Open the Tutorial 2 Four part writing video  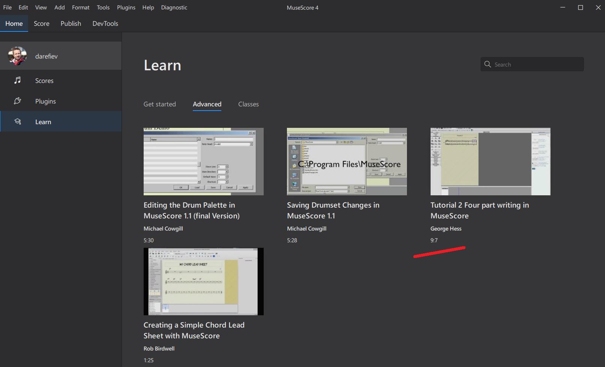coord(490,161)
